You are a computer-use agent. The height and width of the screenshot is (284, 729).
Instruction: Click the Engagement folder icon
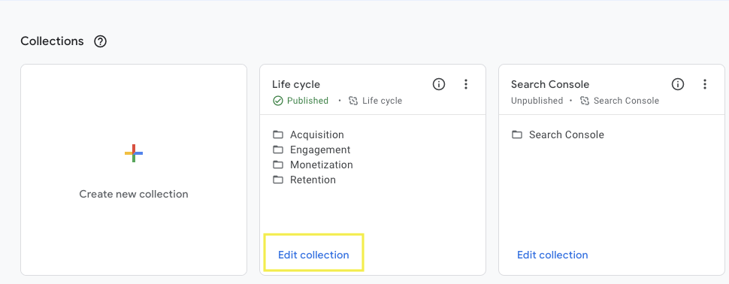278,150
